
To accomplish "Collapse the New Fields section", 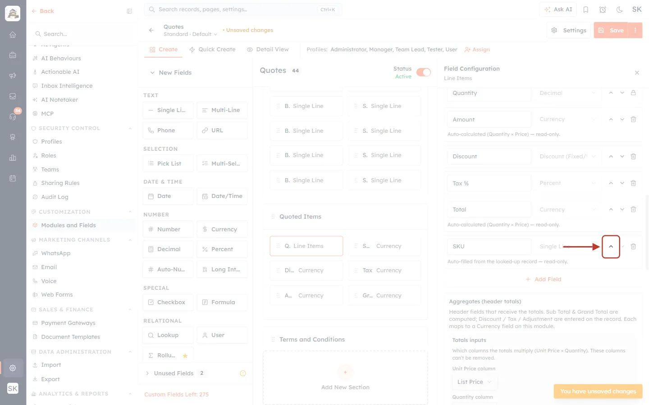I will (x=152, y=72).
